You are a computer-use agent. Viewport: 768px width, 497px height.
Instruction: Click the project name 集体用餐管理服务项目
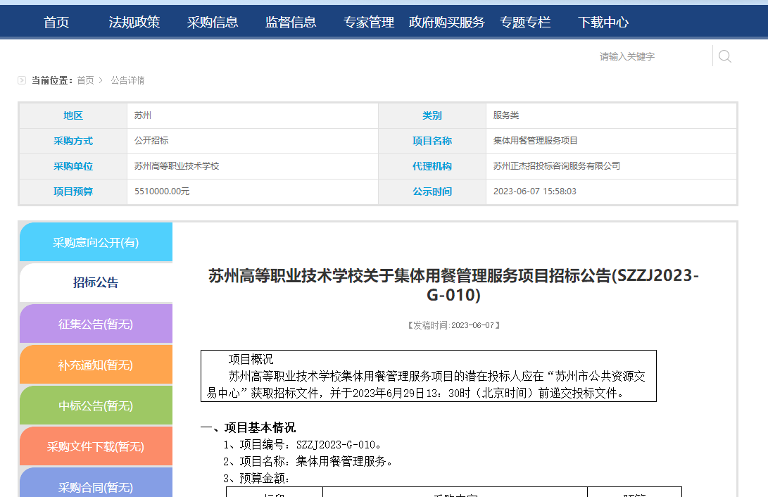pyautogui.click(x=535, y=141)
